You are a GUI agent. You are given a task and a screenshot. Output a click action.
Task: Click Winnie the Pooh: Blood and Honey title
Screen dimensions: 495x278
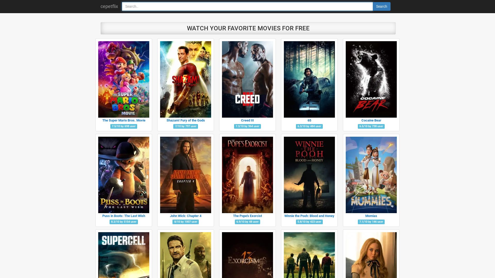coord(309,216)
